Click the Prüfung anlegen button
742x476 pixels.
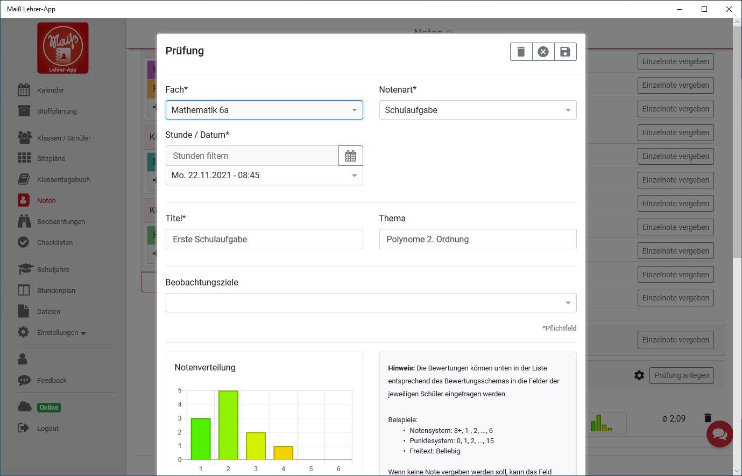[x=682, y=375]
